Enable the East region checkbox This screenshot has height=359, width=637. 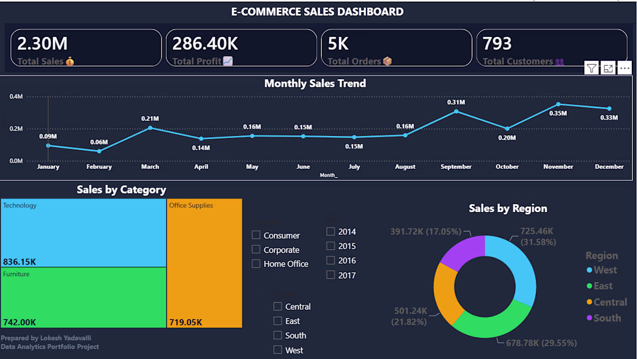pos(277,321)
